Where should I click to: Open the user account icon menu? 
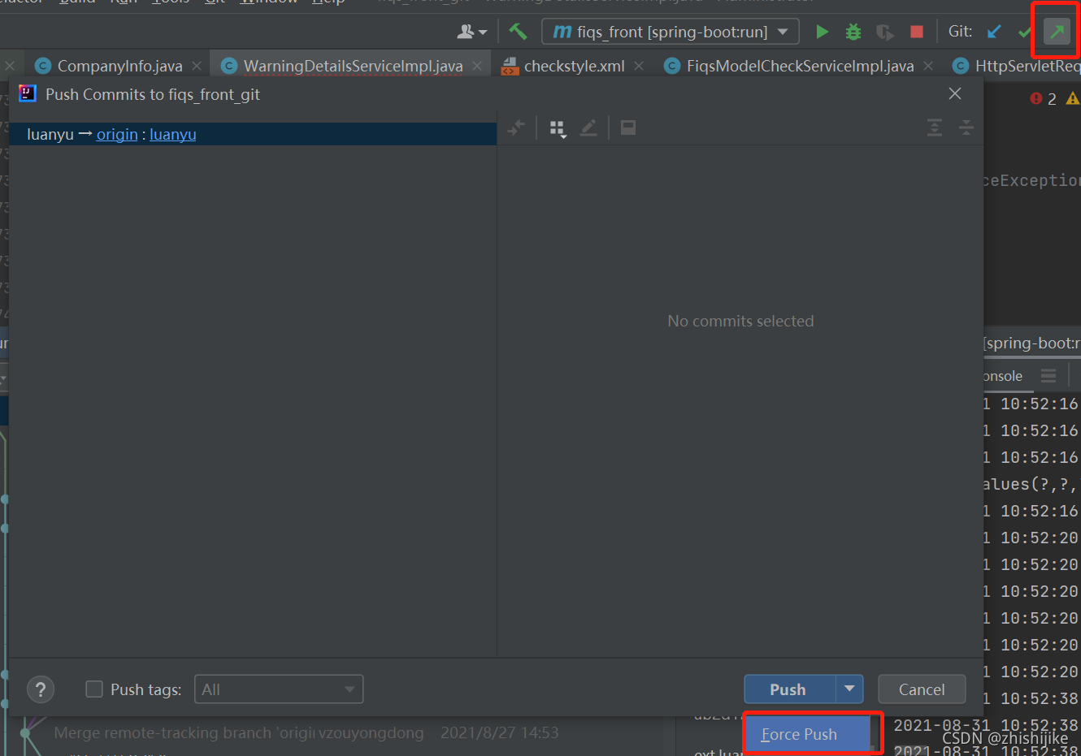(471, 32)
